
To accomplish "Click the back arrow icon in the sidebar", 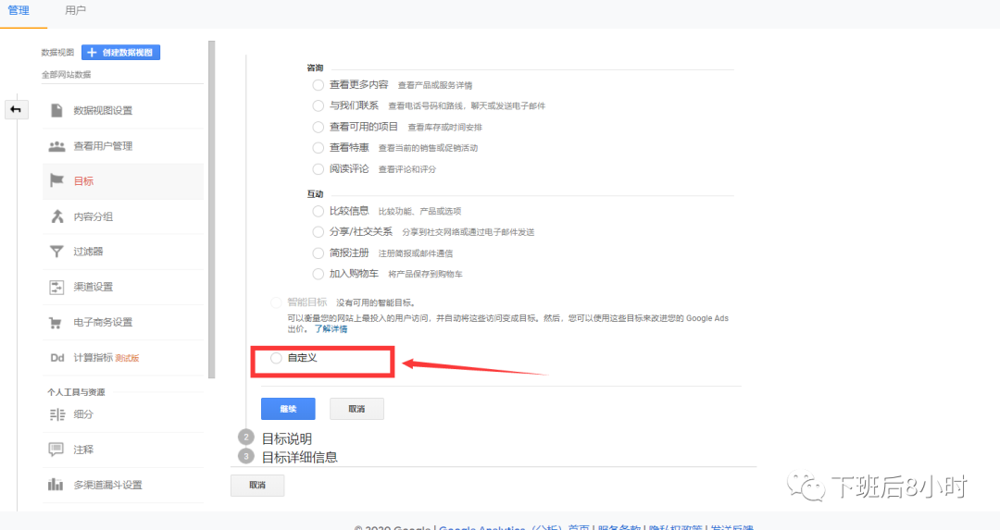I will click(x=16, y=109).
